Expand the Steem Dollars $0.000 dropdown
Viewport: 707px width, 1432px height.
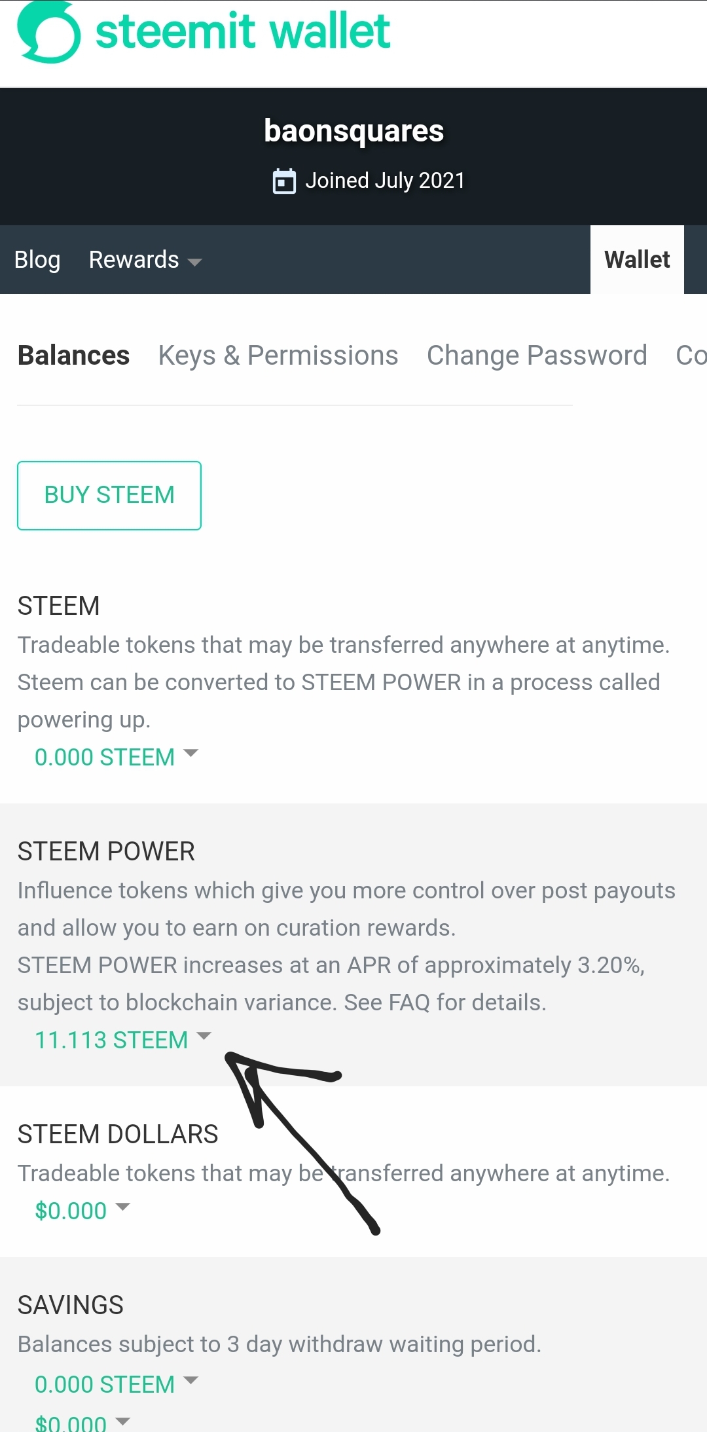tap(82, 1211)
